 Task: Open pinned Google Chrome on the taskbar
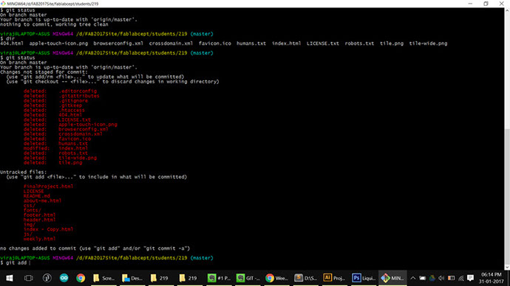pyautogui.click(x=81, y=278)
